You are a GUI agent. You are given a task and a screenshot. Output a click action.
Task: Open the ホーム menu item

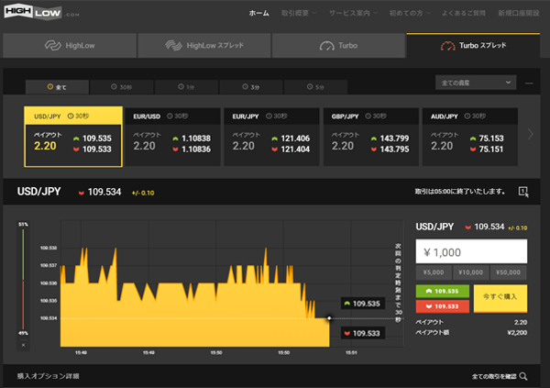[x=258, y=14]
